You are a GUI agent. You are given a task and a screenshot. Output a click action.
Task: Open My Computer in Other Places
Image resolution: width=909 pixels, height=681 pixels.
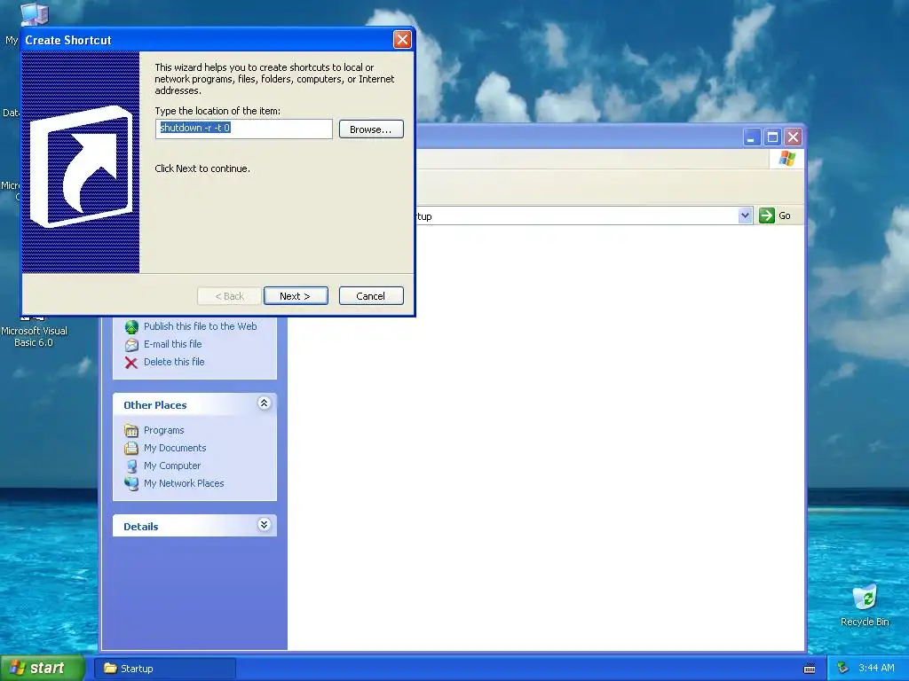(x=172, y=466)
